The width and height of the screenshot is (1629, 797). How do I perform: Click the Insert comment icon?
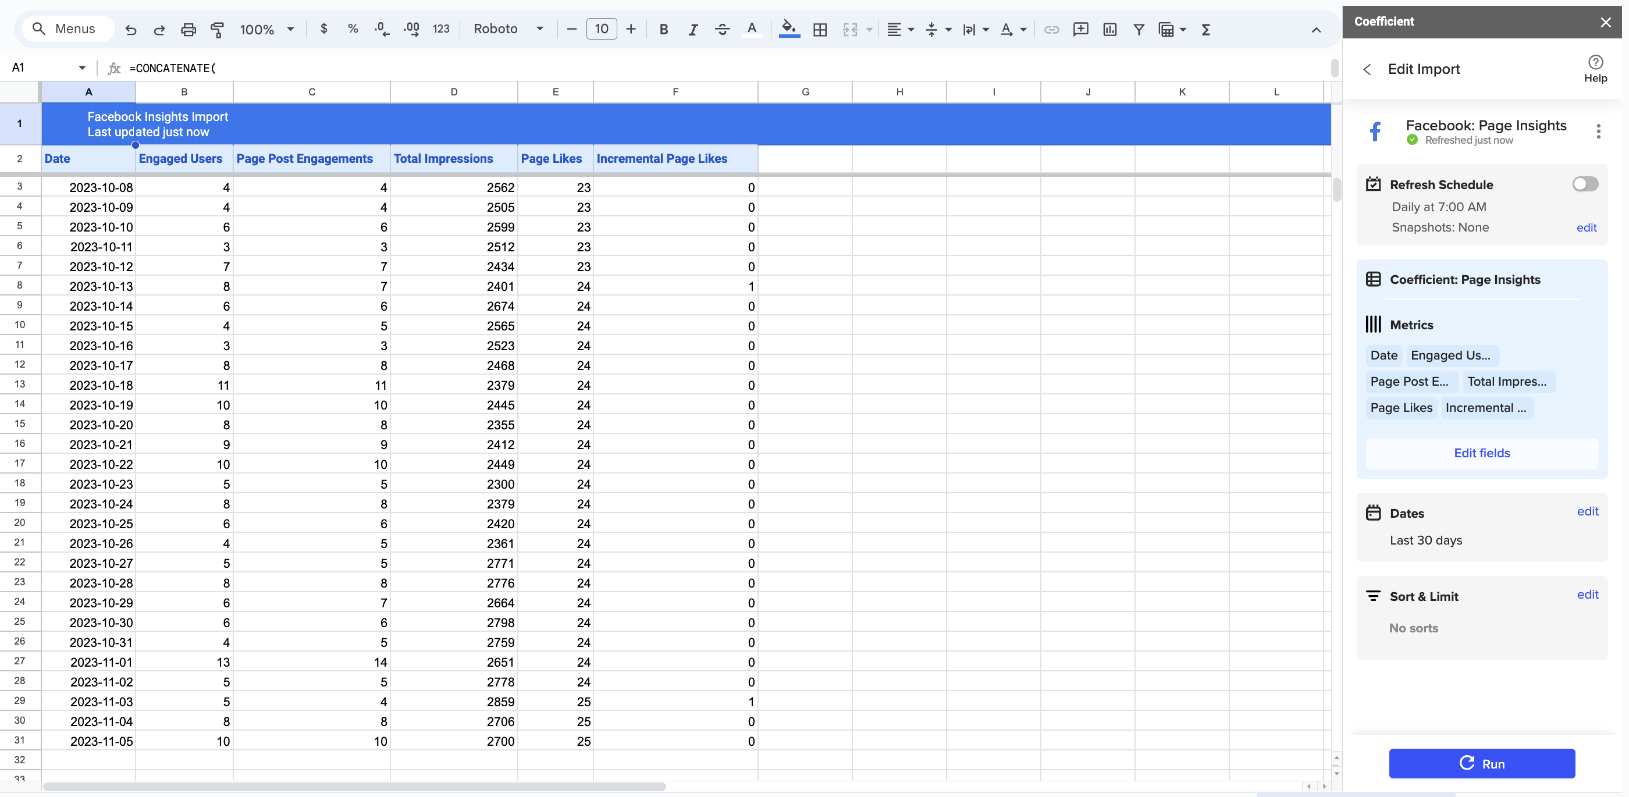coord(1081,29)
